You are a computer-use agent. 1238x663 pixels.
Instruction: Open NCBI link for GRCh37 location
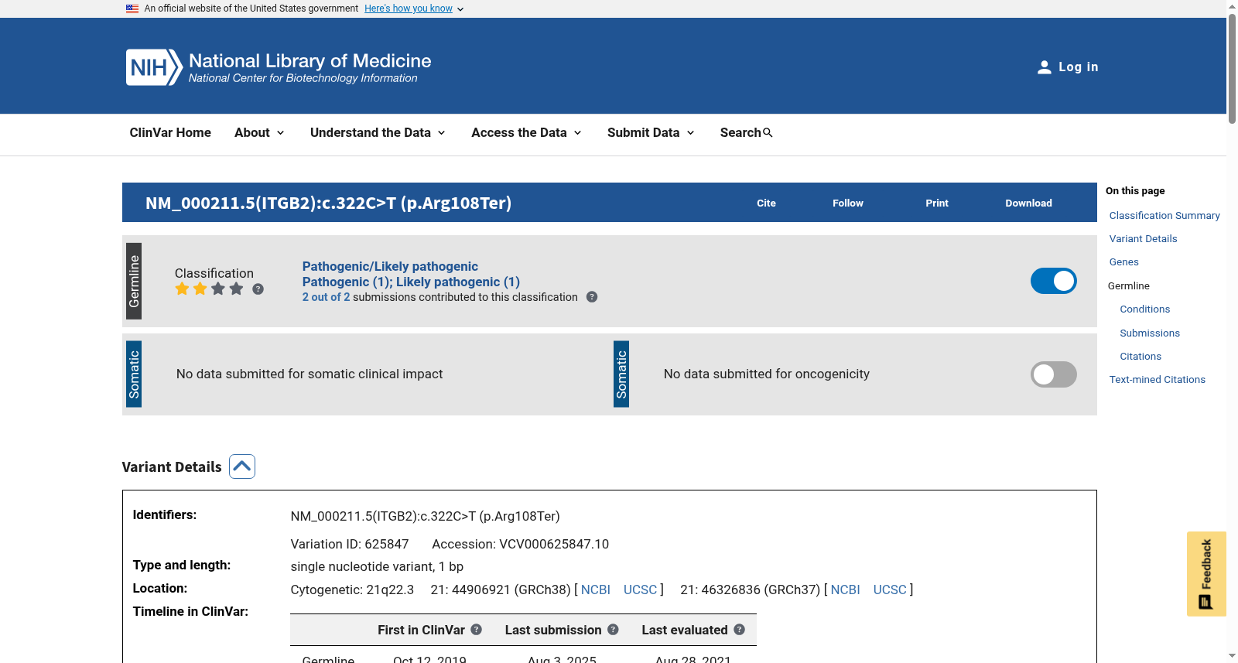click(845, 590)
